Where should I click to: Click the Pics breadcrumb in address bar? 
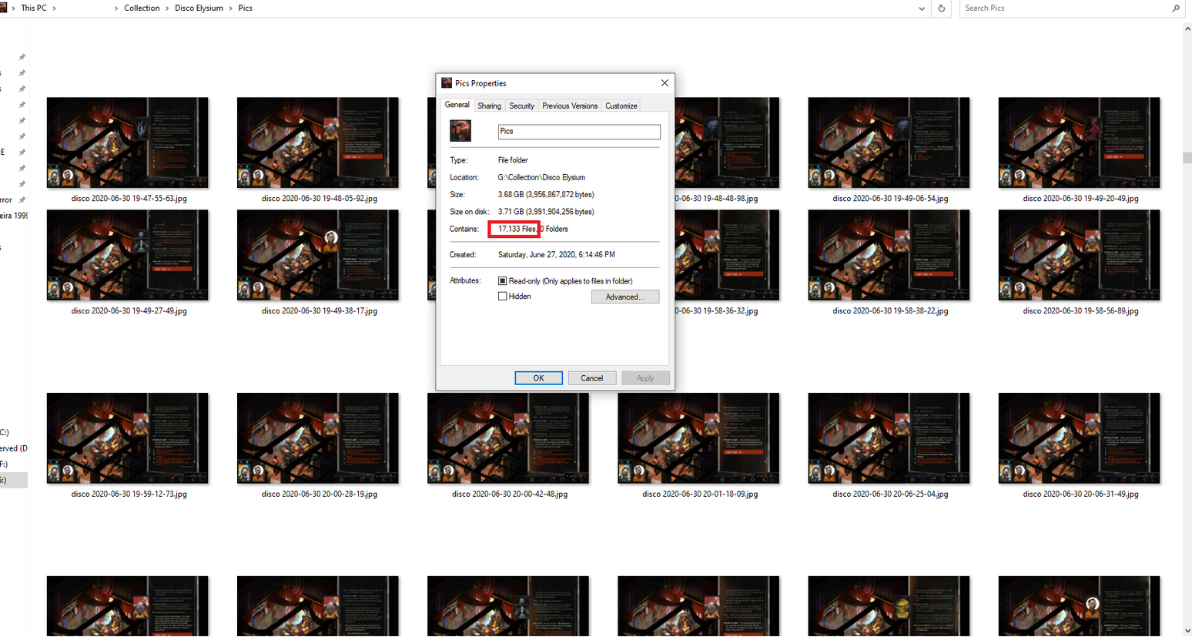(x=245, y=8)
